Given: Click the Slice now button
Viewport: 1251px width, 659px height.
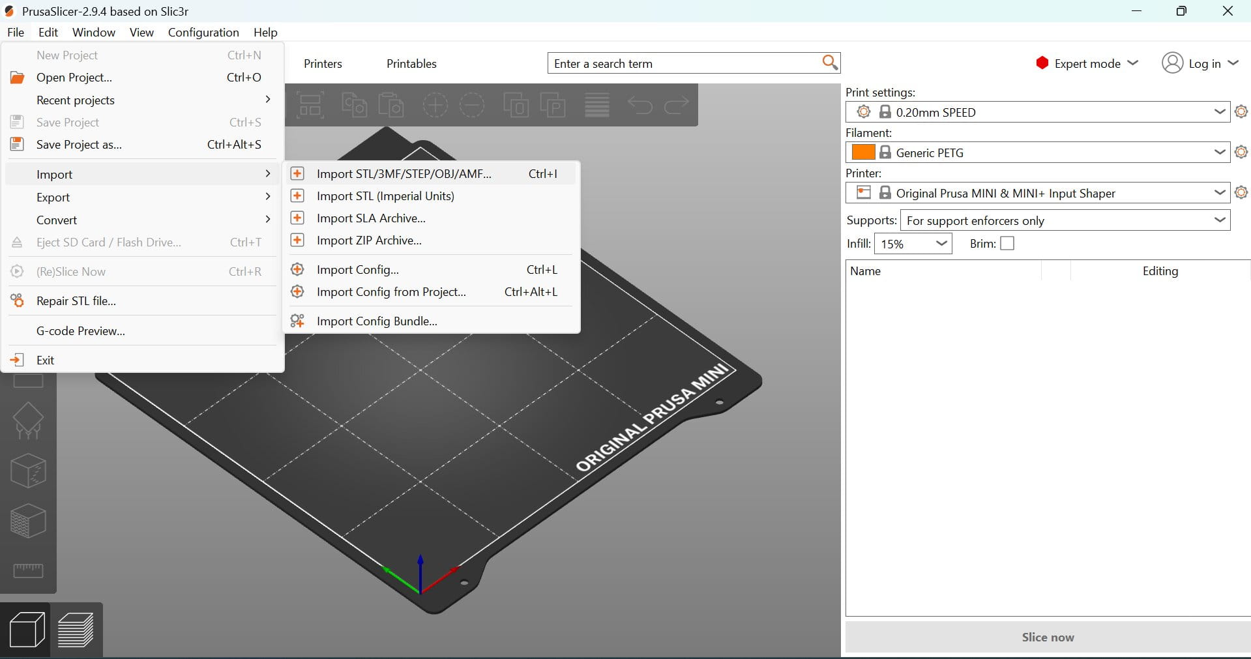Looking at the screenshot, I should click(x=1048, y=637).
